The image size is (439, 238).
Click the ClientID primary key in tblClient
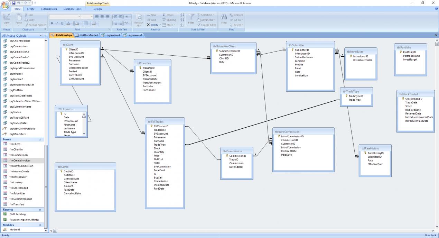73,49
